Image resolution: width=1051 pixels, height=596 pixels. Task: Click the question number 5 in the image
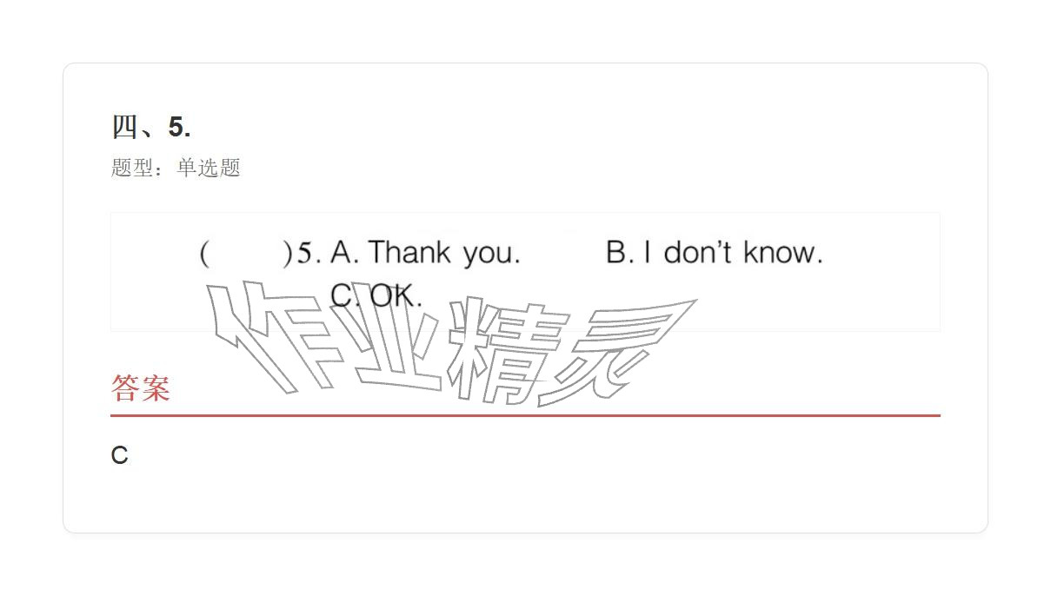(x=304, y=253)
